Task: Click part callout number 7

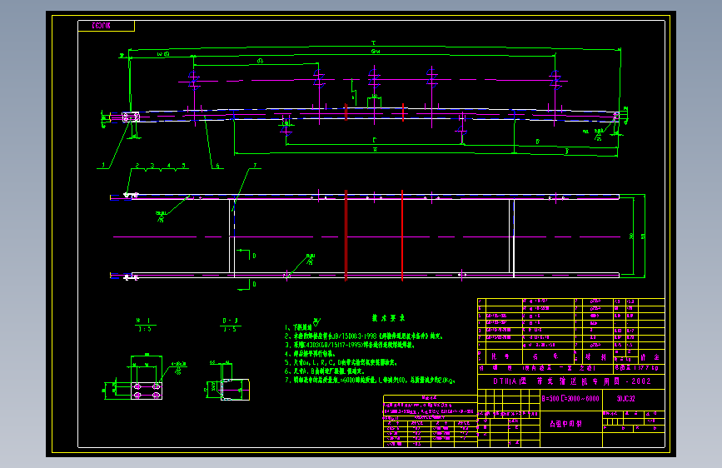Action: 255,166
